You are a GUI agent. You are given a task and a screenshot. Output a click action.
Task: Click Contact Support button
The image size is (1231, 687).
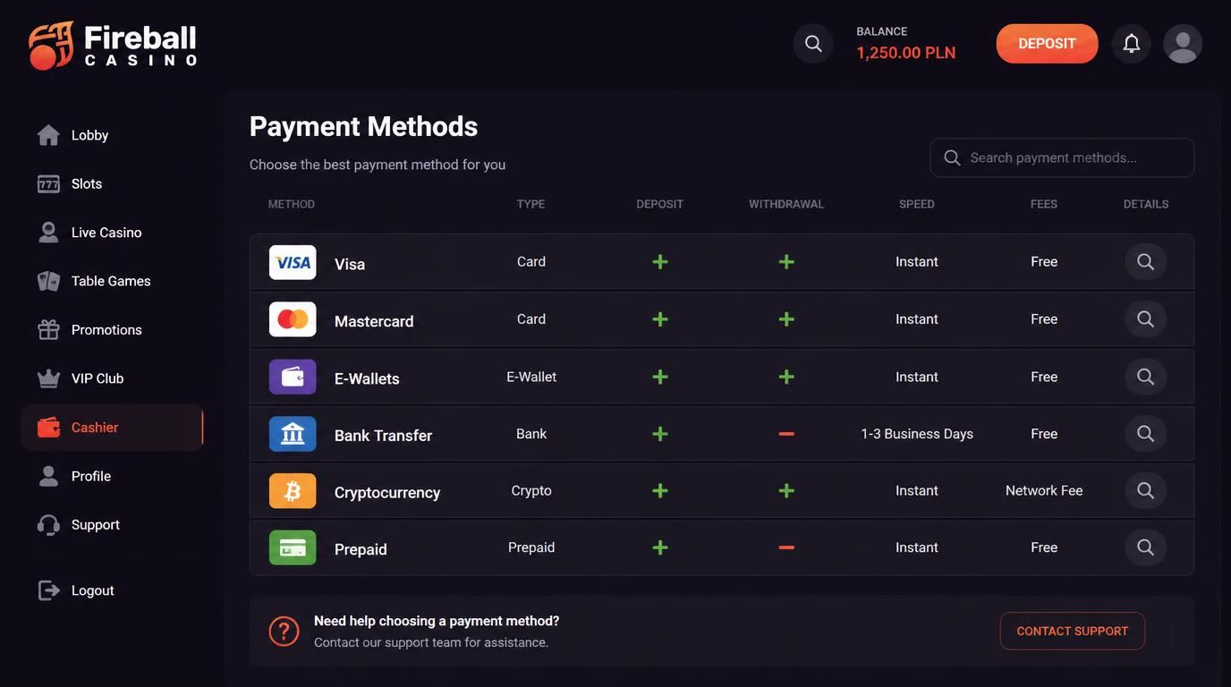[x=1073, y=631]
